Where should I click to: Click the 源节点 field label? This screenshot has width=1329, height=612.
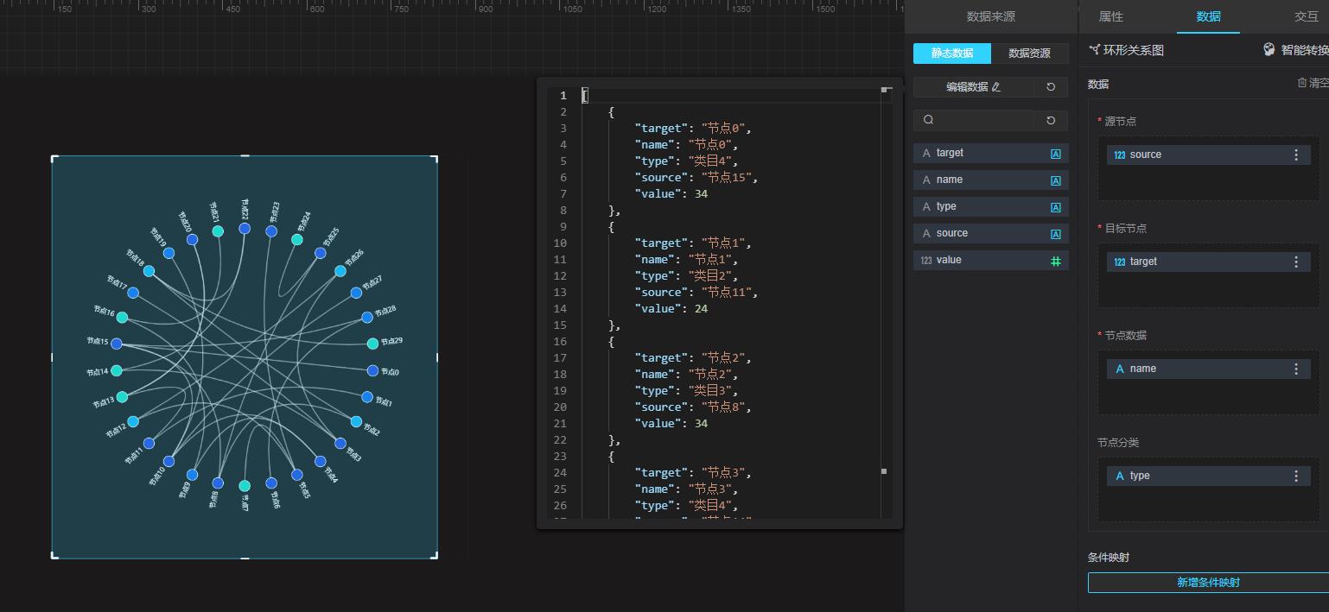[1120, 122]
